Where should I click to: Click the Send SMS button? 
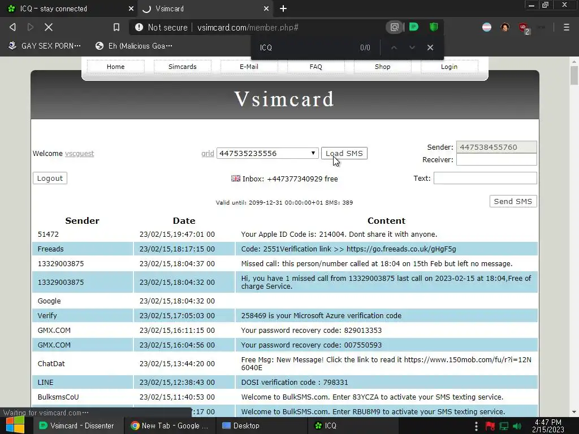pyautogui.click(x=513, y=201)
